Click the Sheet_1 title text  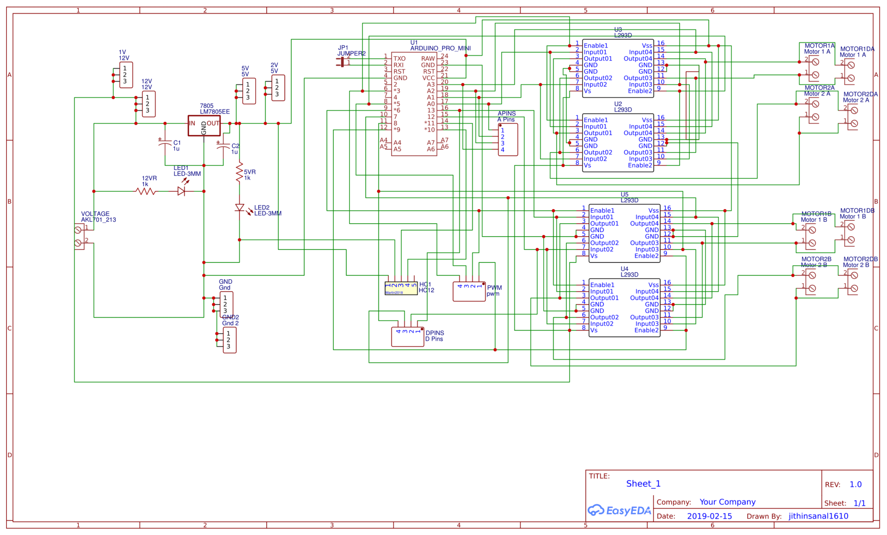tap(644, 483)
